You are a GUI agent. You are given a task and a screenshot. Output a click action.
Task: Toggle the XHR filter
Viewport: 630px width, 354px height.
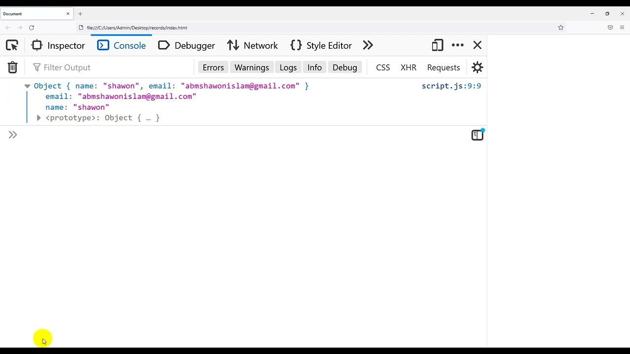(x=409, y=67)
